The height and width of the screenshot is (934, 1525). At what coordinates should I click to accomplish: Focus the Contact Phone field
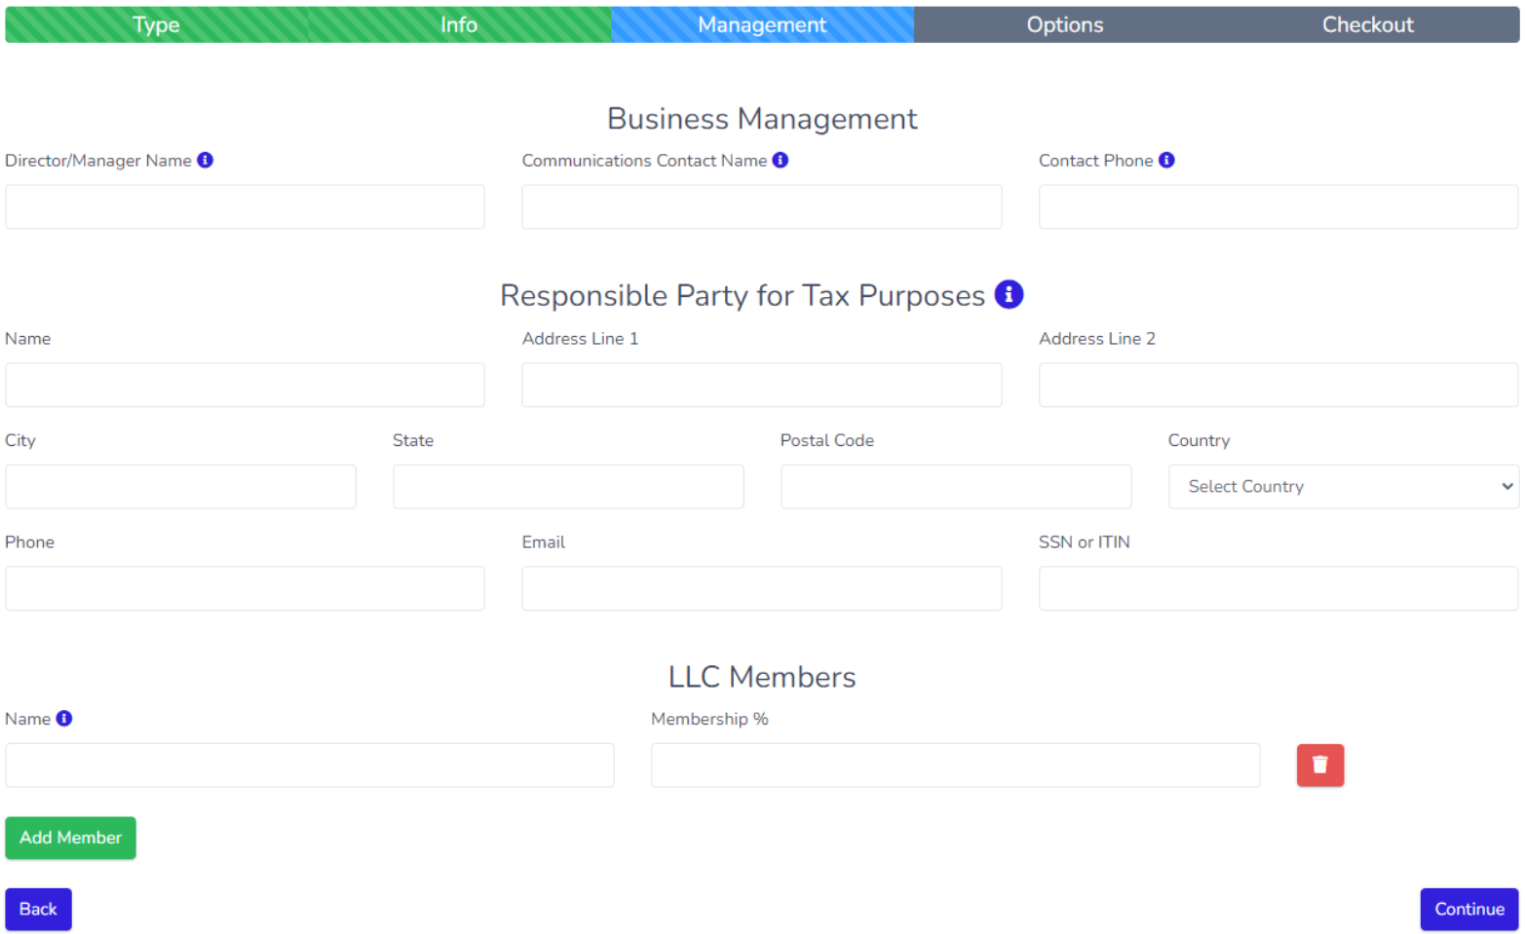coord(1278,207)
